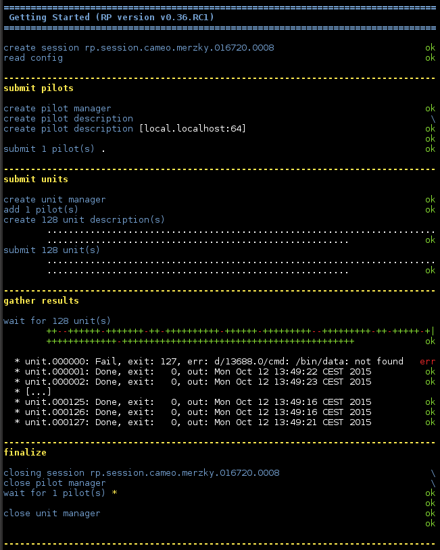Click the 'submit 1 pilot(s)' line
Image resolution: width=440 pixels, height=550 pixels.
49,148
